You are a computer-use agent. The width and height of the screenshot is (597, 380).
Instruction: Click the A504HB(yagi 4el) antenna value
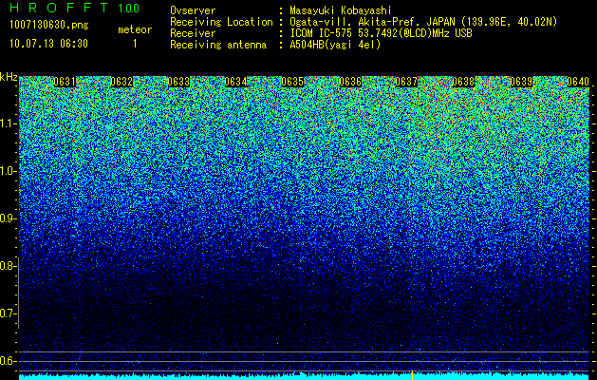coord(335,45)
